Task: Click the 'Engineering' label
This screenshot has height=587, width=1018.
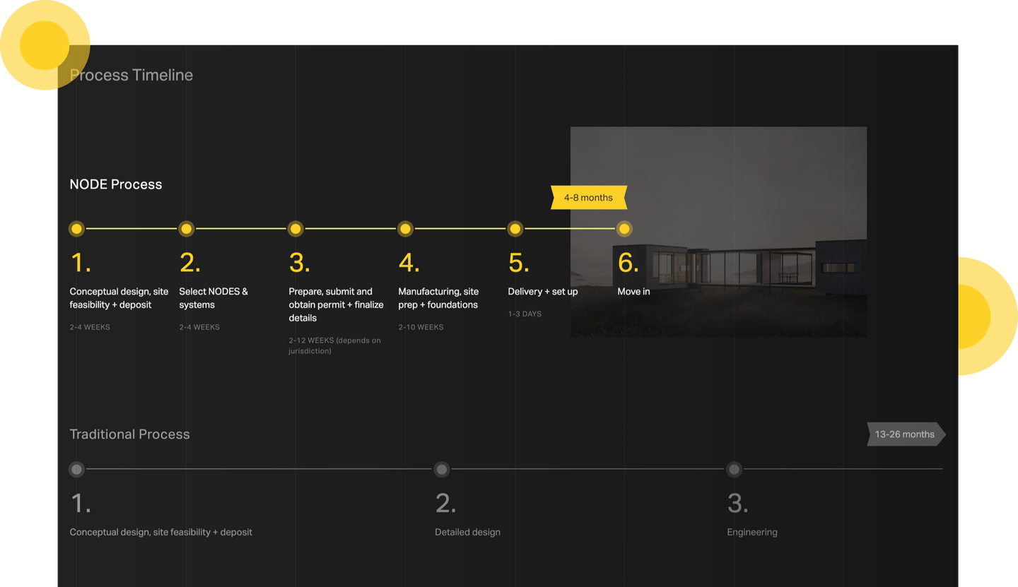Action: tap(752, 532)
